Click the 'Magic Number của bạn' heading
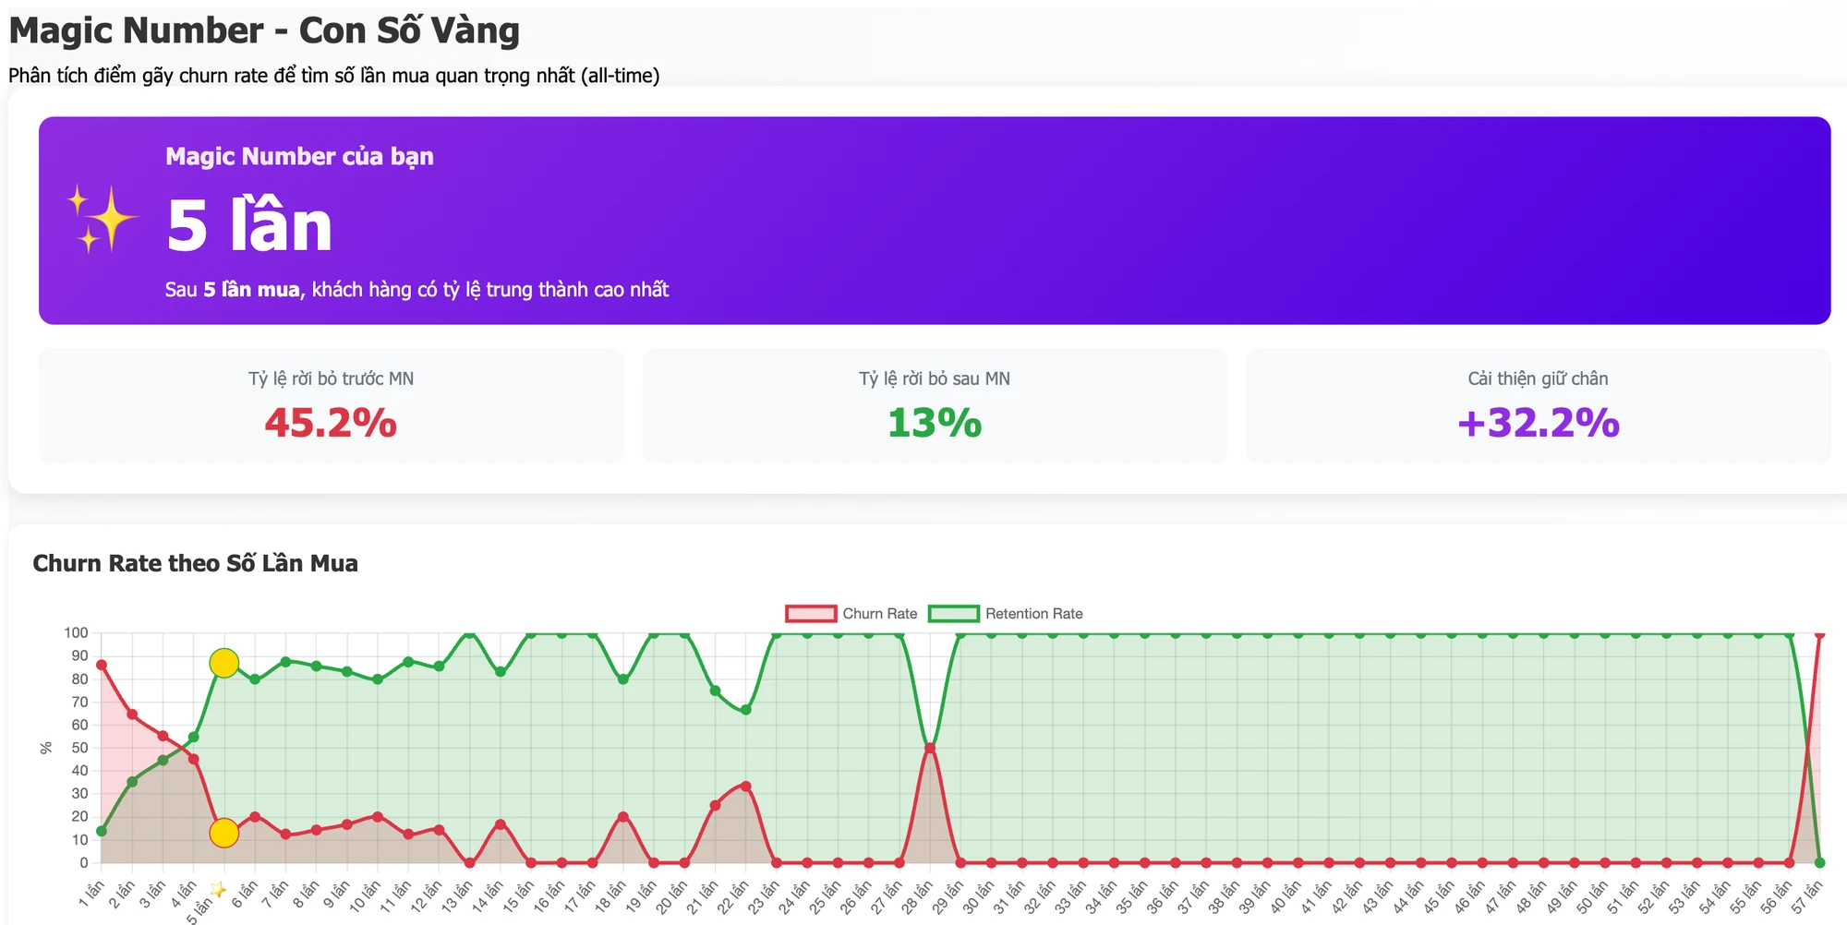Screen dimensions: 1847x925 click(299, 156)
